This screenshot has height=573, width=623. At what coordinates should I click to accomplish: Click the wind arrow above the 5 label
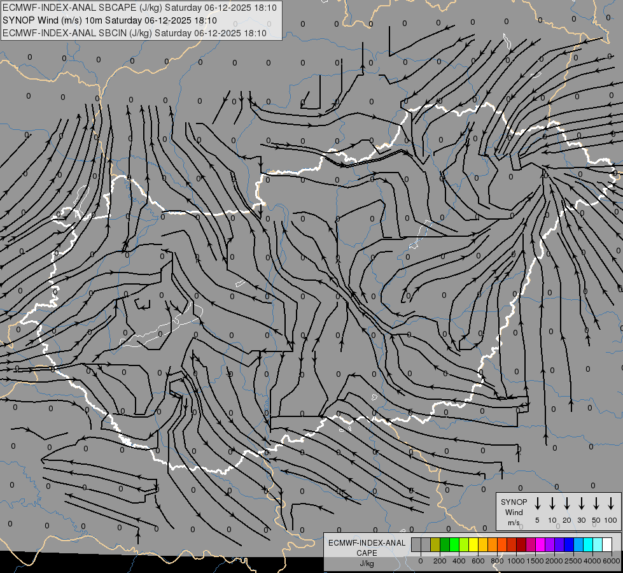pos(537,504)
